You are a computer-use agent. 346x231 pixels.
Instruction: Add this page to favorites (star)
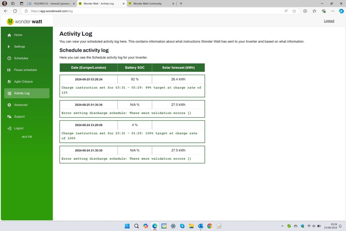294,11
